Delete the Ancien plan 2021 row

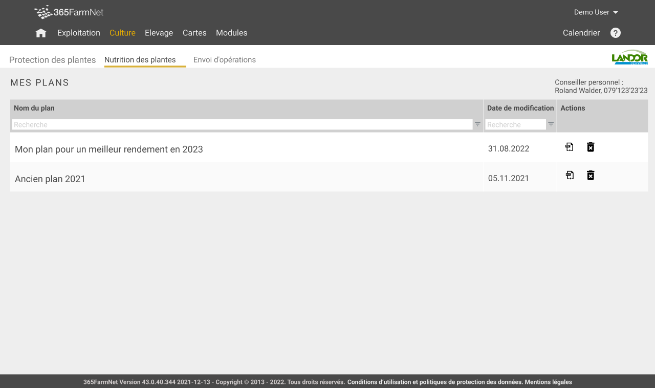(x=591, y=176)
